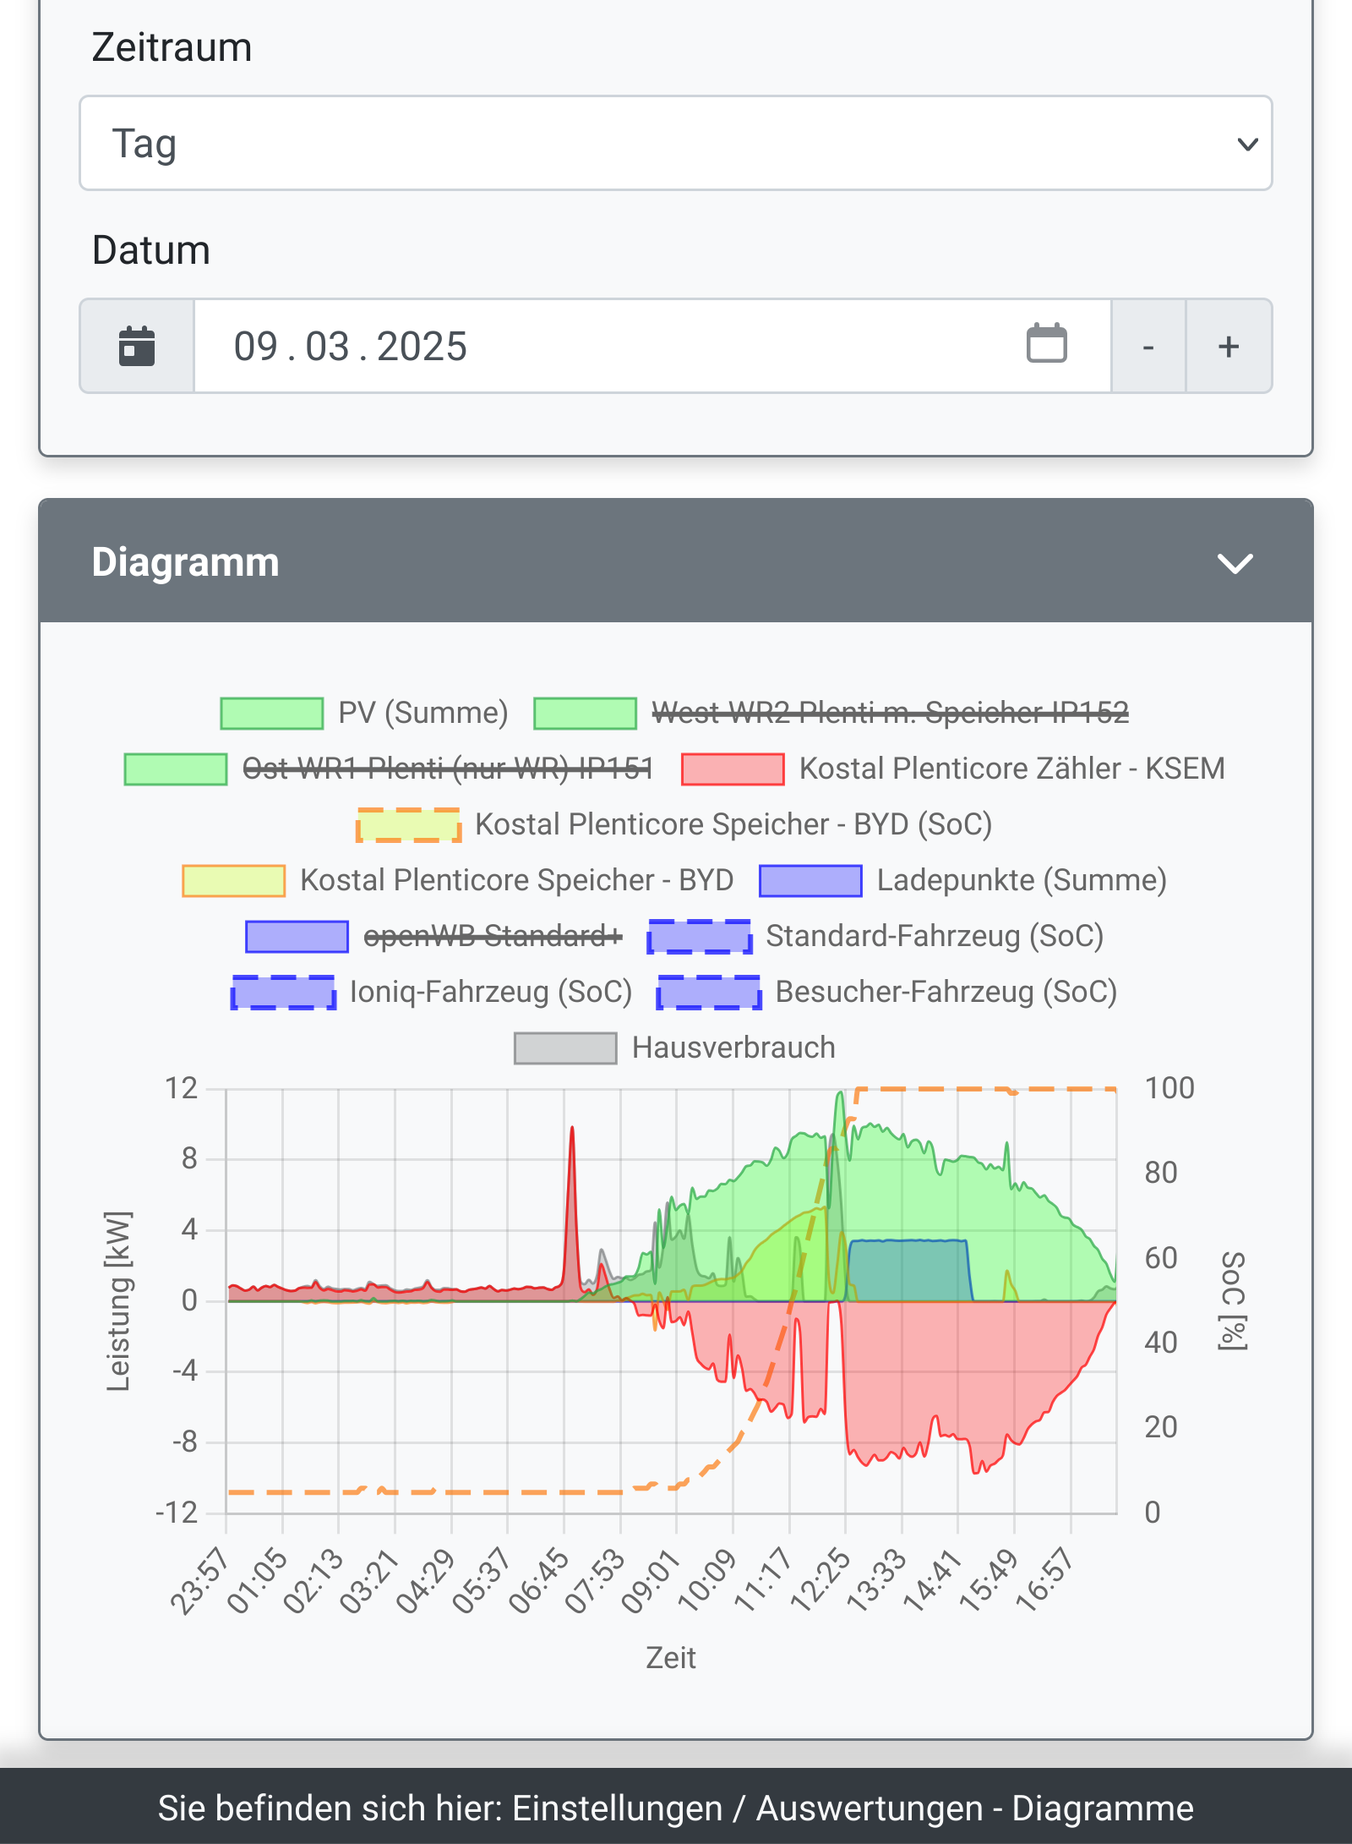The image size is (1352, 1844).
Task: Toggle Besucher-Fahrzeug (SoC) legend item
Action: click(x=946, y=992)
